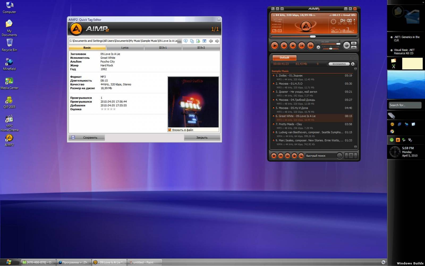Image resolution: width=425 pixels, height=266 pixels.
Task: Select Basic tab in Tag Editor
Action: point(87,48)
